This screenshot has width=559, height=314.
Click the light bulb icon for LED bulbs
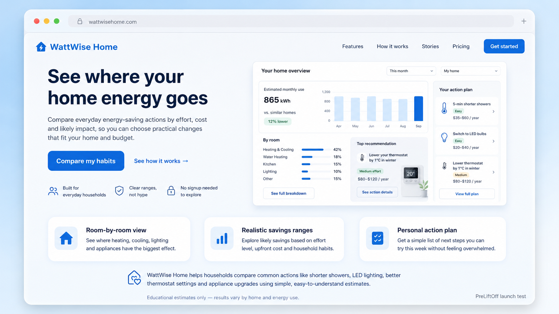[444, 137]
